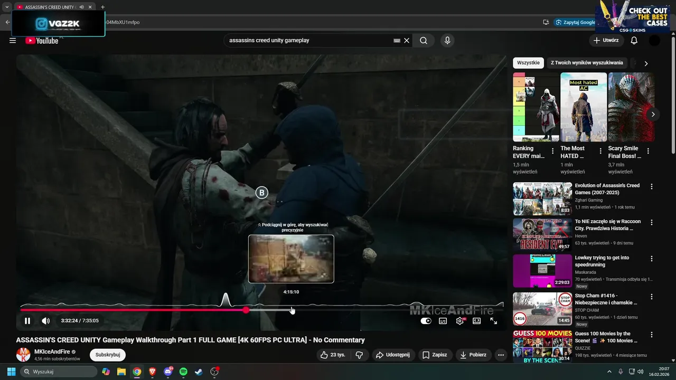This screenshot has width=676, height=380.
Task: Show the next shorts with the shelf arrow
Action: pyautogui.click(x=653, y=114)
